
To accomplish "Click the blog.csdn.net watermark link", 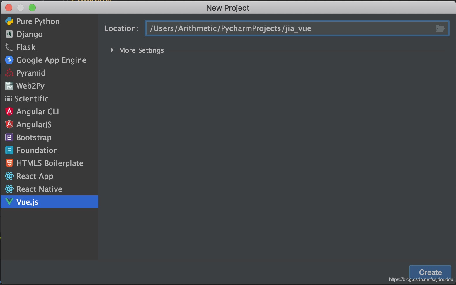I will pyautogui.click(x=421, y=280).
